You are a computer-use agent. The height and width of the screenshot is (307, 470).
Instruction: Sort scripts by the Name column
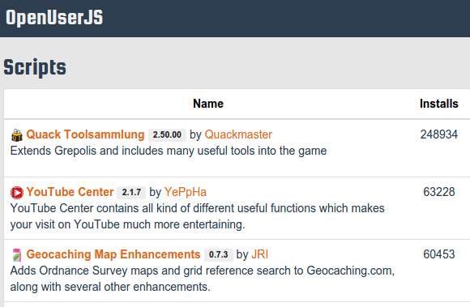(208, 104)
